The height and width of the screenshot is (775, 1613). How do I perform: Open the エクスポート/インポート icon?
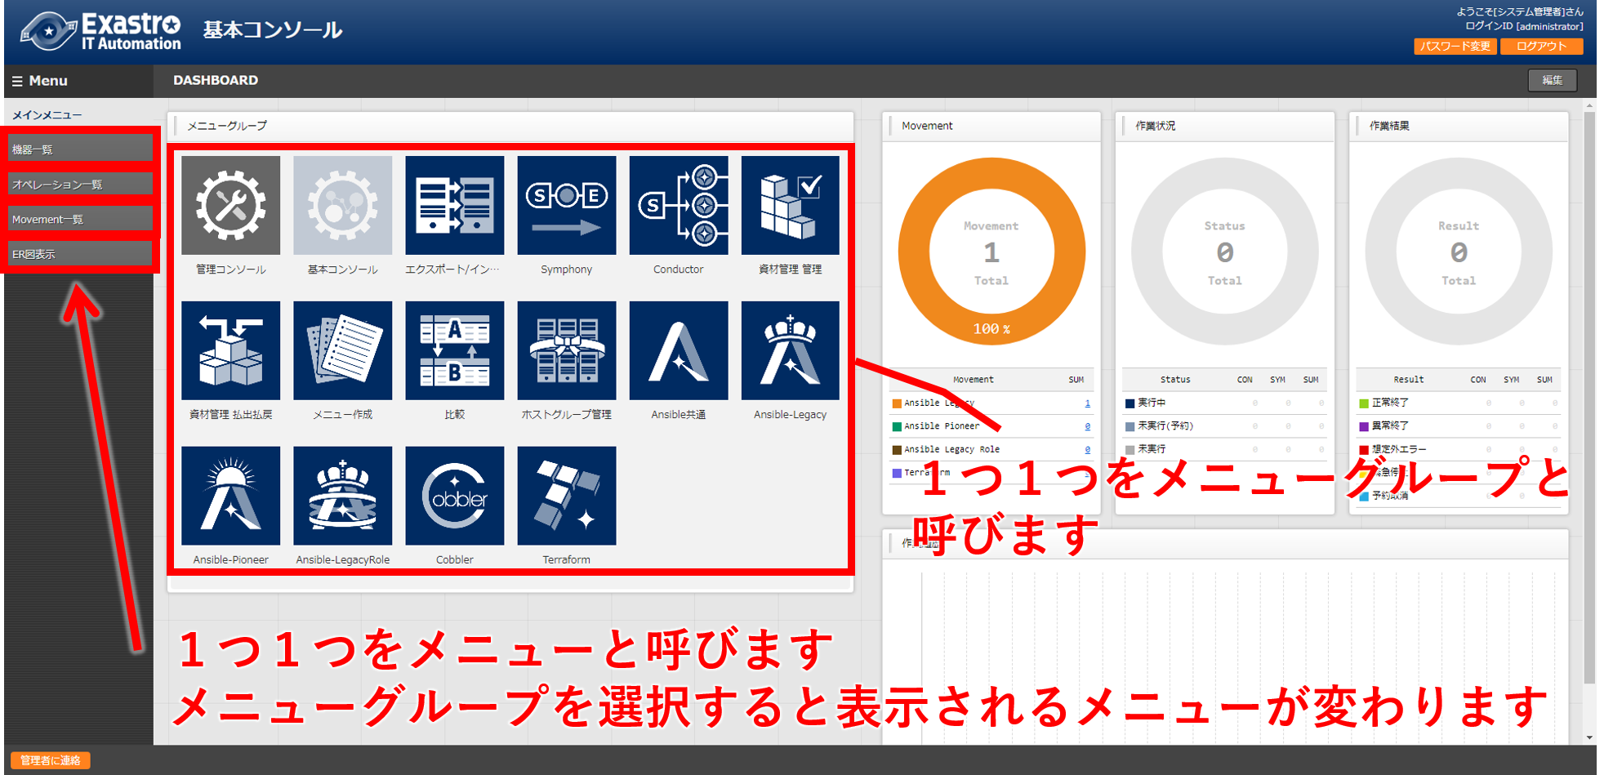click(454, 206)
